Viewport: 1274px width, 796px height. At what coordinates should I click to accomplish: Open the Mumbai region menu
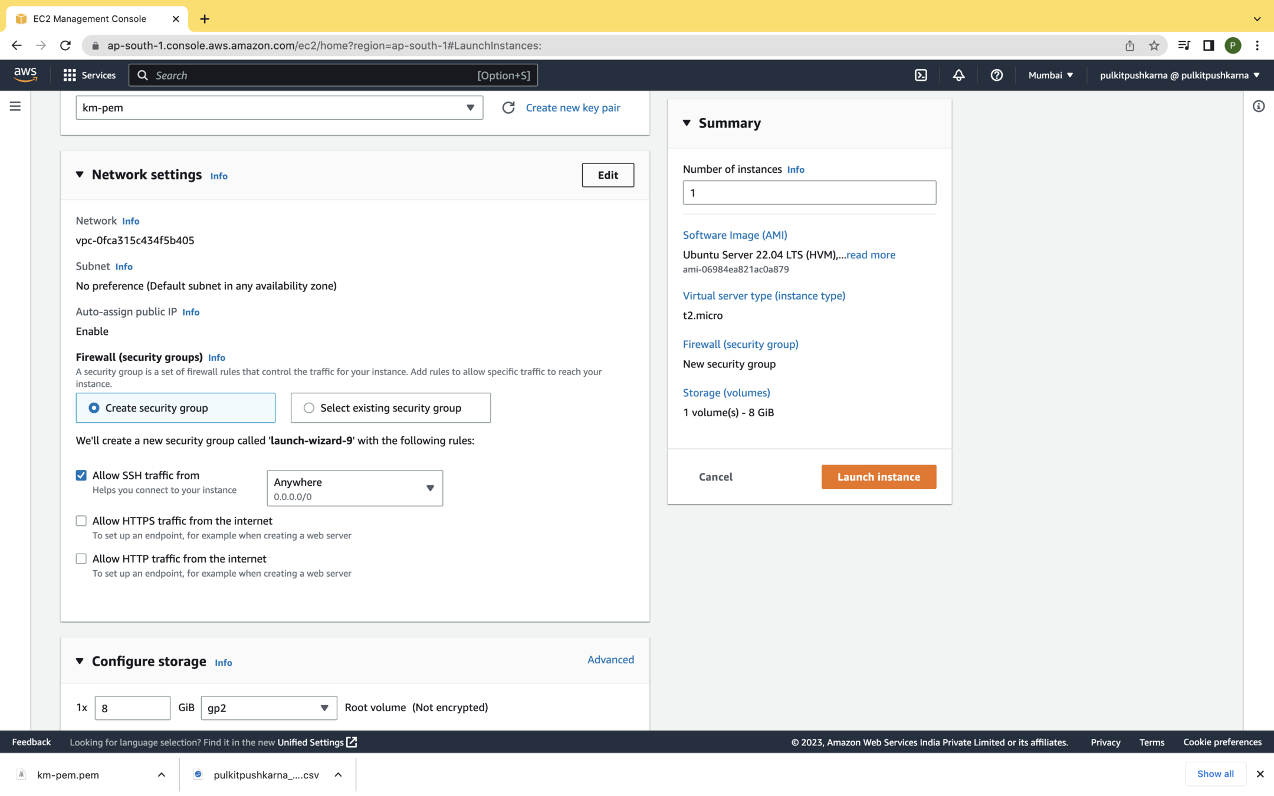[x=1050, y=75]
